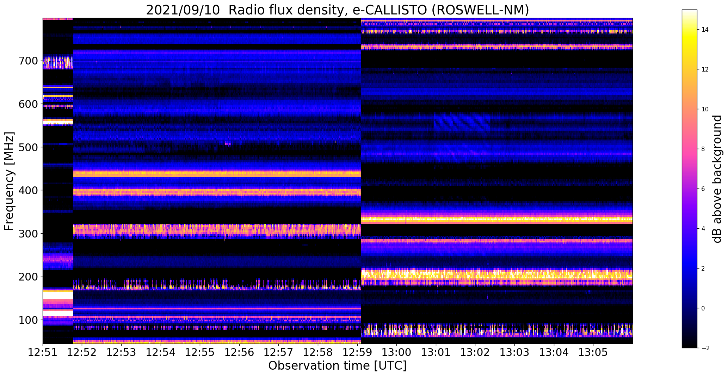This screenshot has height=376, width=728.
Task: Click the 12:57 time tick label
Action: click(x=278, y=352)
